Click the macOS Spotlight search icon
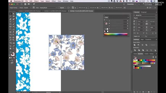 click(148, 1)
